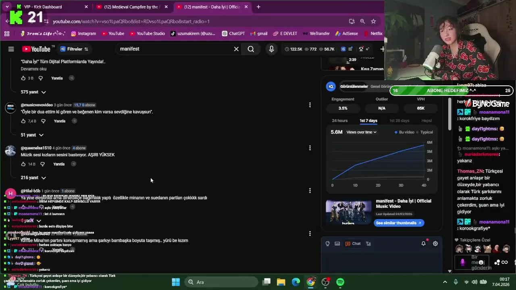Open the browser apps grid shortcut
Screen dimensions: 516x290
7,33
